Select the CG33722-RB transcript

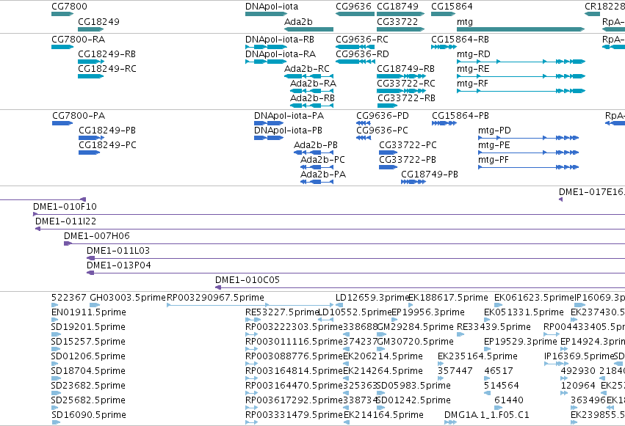pyautogui.click(x=387, y=106)
